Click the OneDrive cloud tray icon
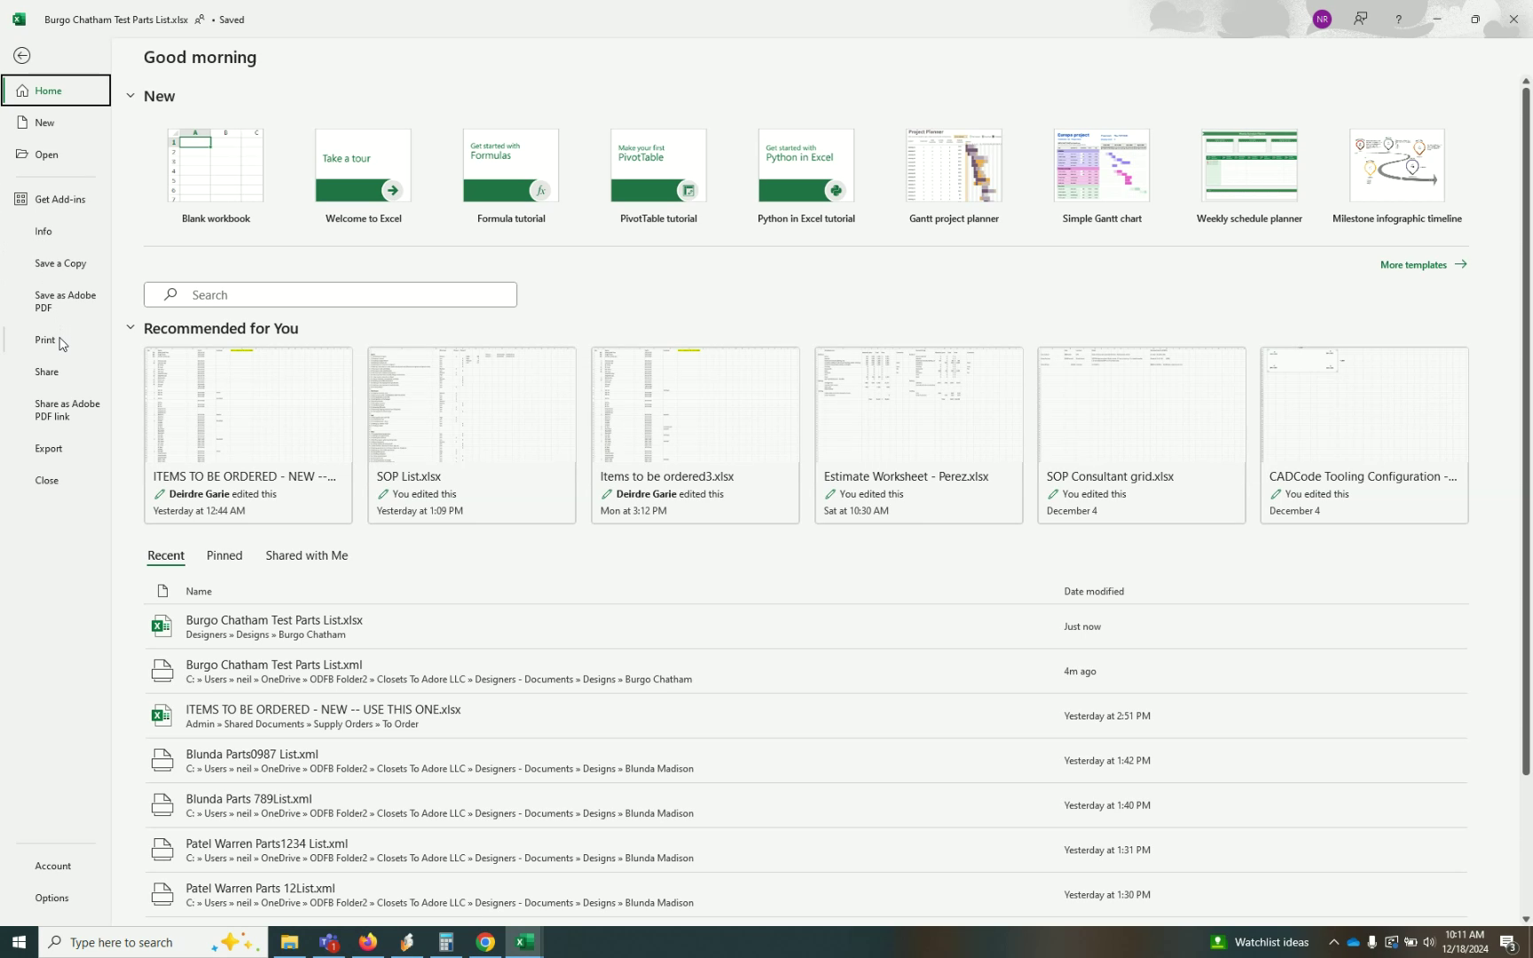 pyautogui.click(x=1353, y=942)
